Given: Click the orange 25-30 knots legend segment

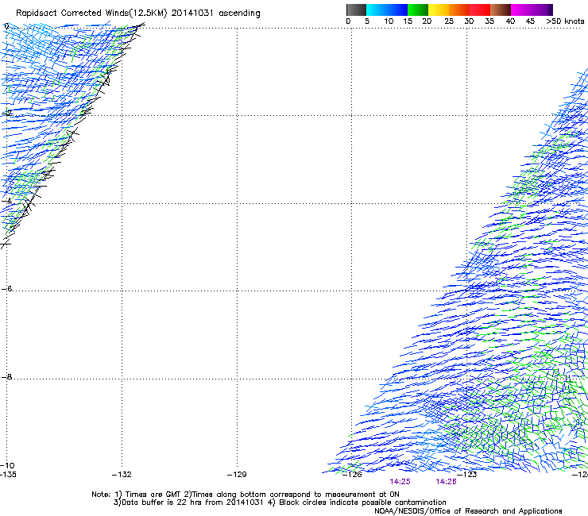Looking at the screenshot, I should 459,10.
